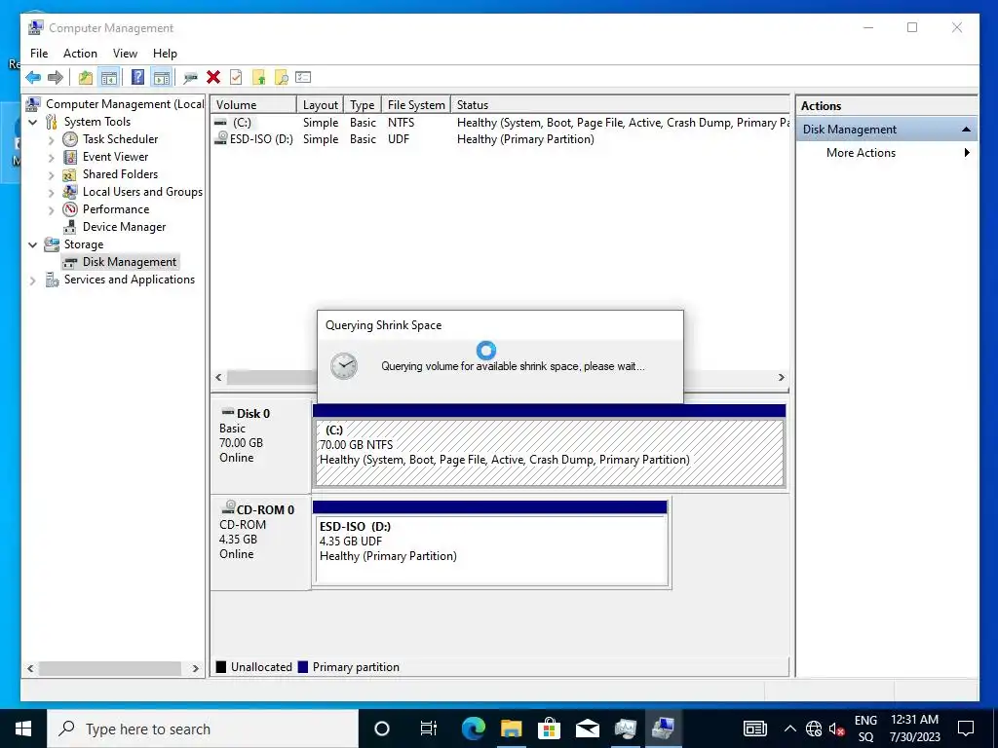Click volume list scroll right arrow
Screen dimensions: 998x748
click(781, 377)
